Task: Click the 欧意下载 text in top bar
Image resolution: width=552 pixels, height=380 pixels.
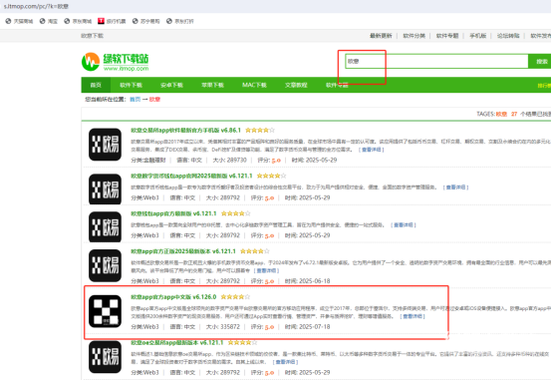Action: (x=92, y=36)
